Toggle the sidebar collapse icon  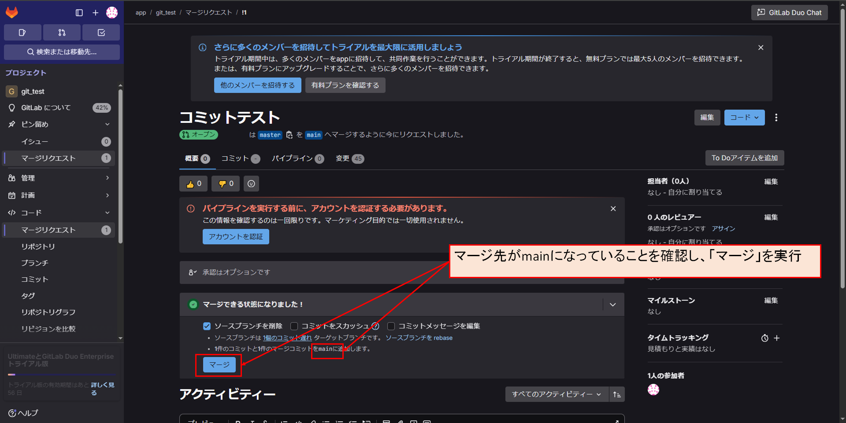click(79, 13)
